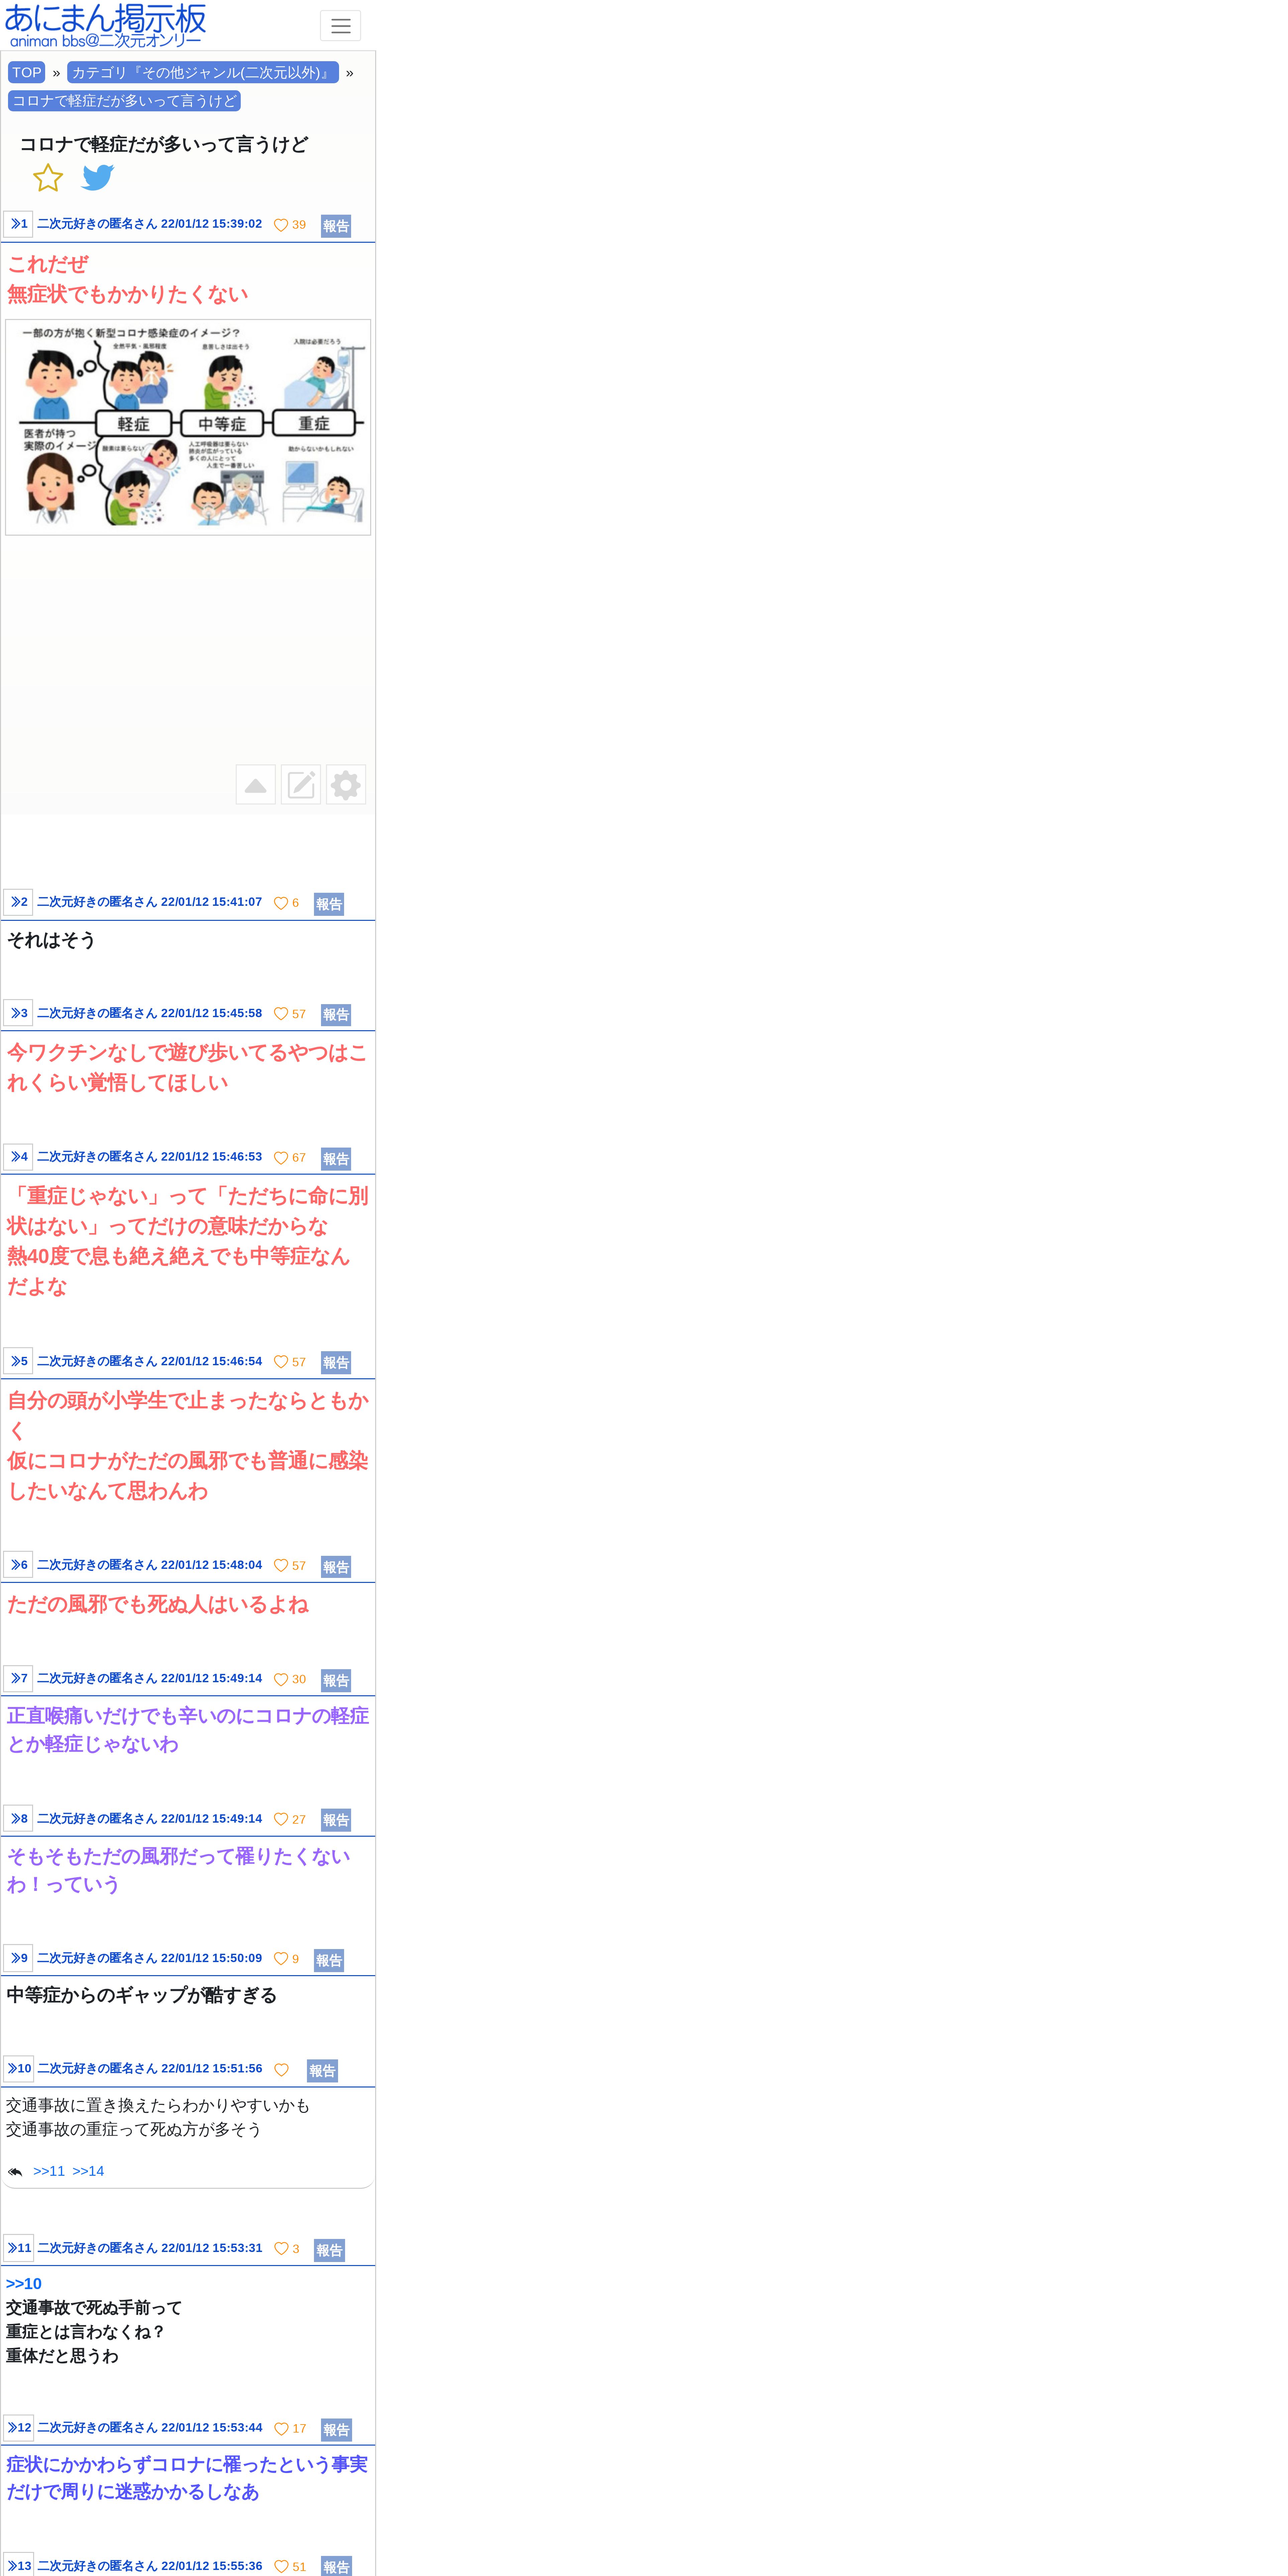Viewport: 1288px width, 2576px height.
Task: Report post 5 with 報告 button
Action: click(336, 1363)
